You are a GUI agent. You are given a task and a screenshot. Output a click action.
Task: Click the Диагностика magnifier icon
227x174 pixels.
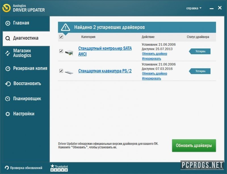tap(8, 38)
